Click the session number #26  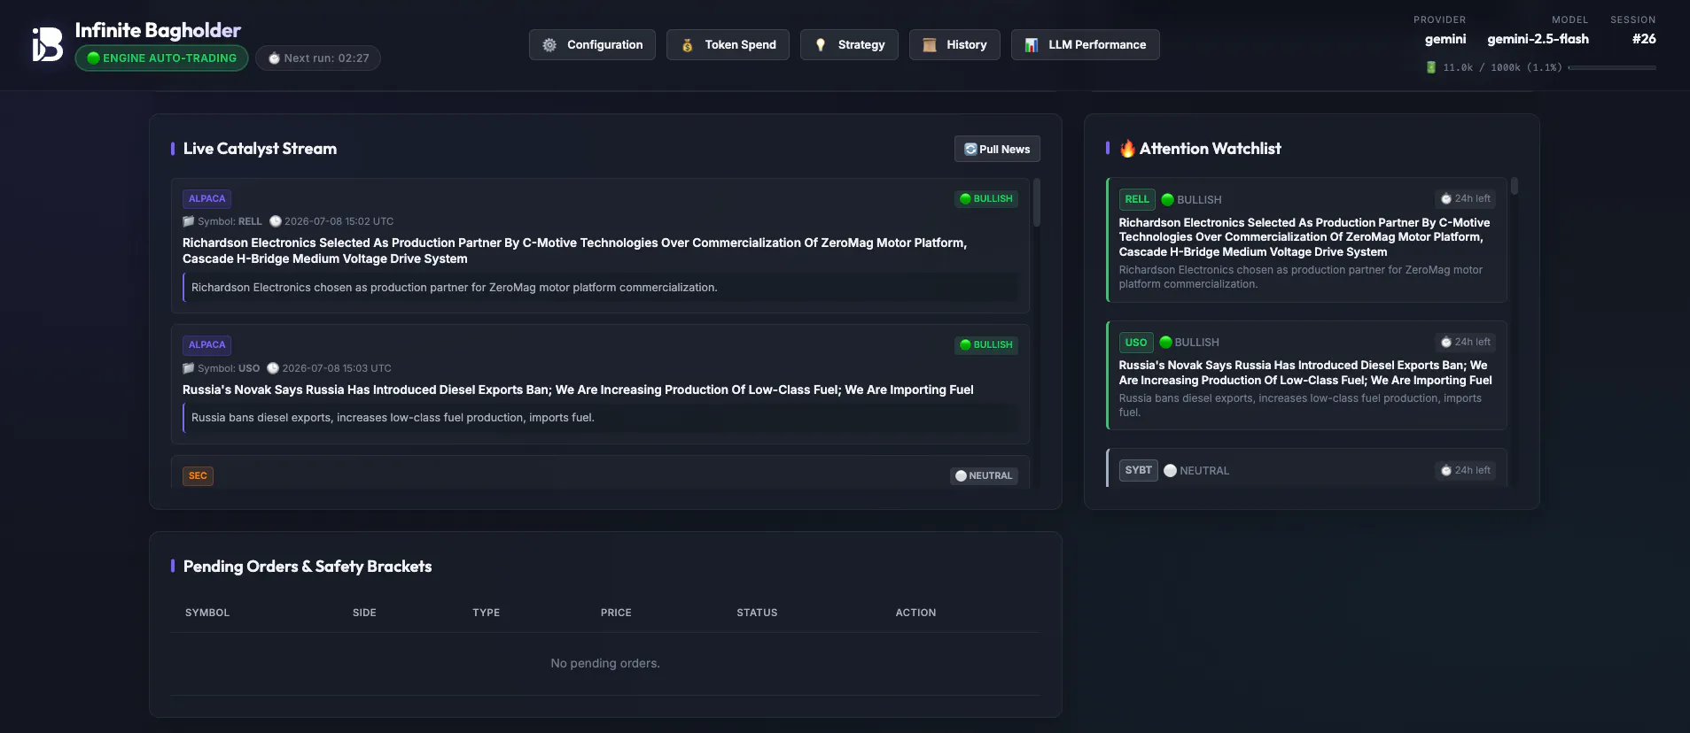point(1644,39)
